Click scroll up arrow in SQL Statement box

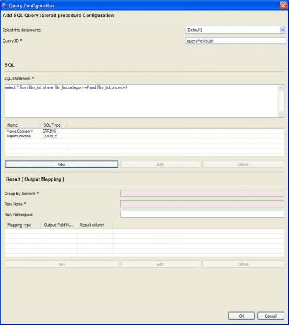point(281,88)
